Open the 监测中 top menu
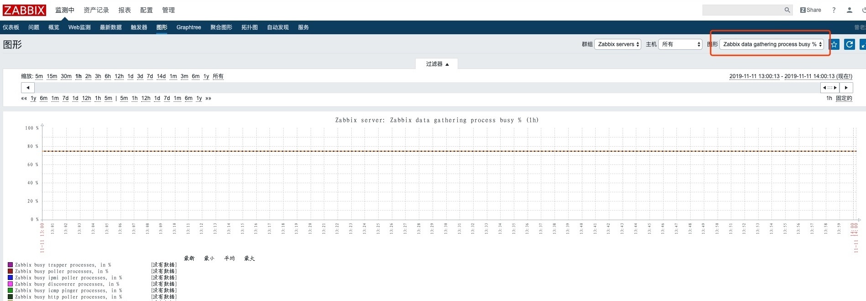The height and width of the screenshot is (301, 866). 65,10
